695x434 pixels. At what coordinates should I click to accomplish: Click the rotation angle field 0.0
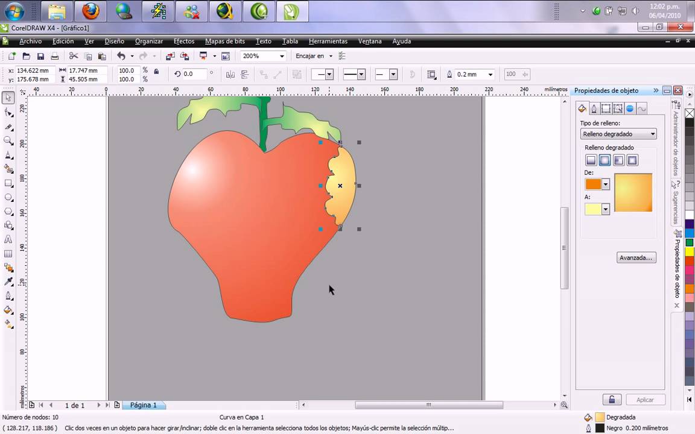coord(194,74)
